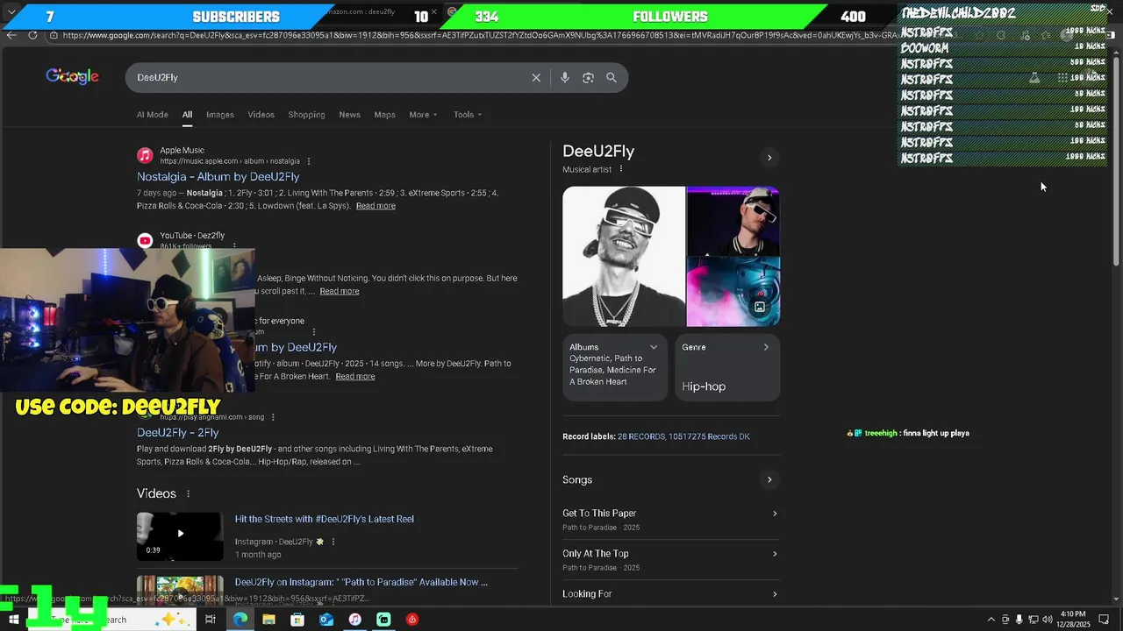The height and width of the screenshot is (631, 1123).
Task: Launch Microsoft Store from the taskbar
Action: coord(297,620)
